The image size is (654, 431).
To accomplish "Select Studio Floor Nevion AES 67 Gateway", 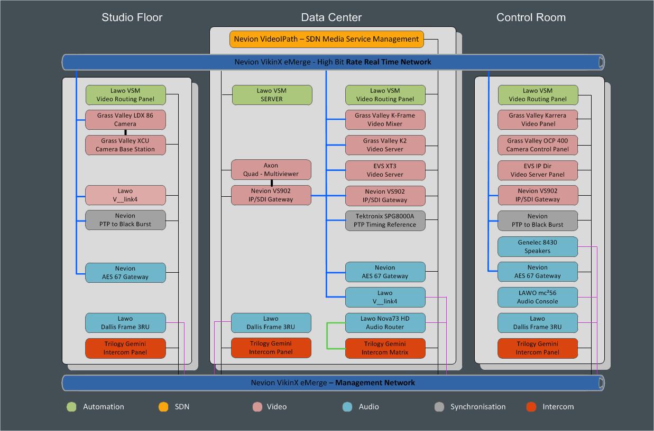I will (x=125, y=273).
